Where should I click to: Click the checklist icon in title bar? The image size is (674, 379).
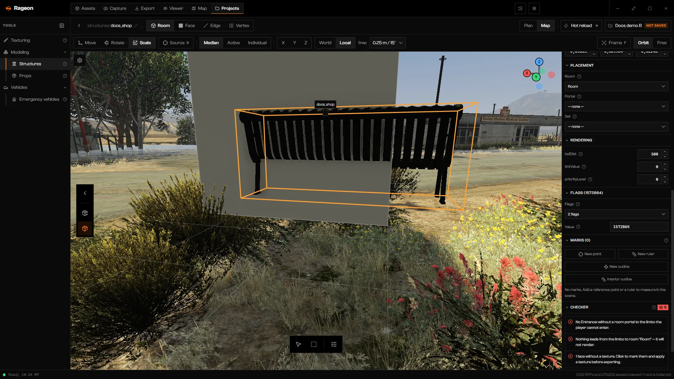(520, 8)
